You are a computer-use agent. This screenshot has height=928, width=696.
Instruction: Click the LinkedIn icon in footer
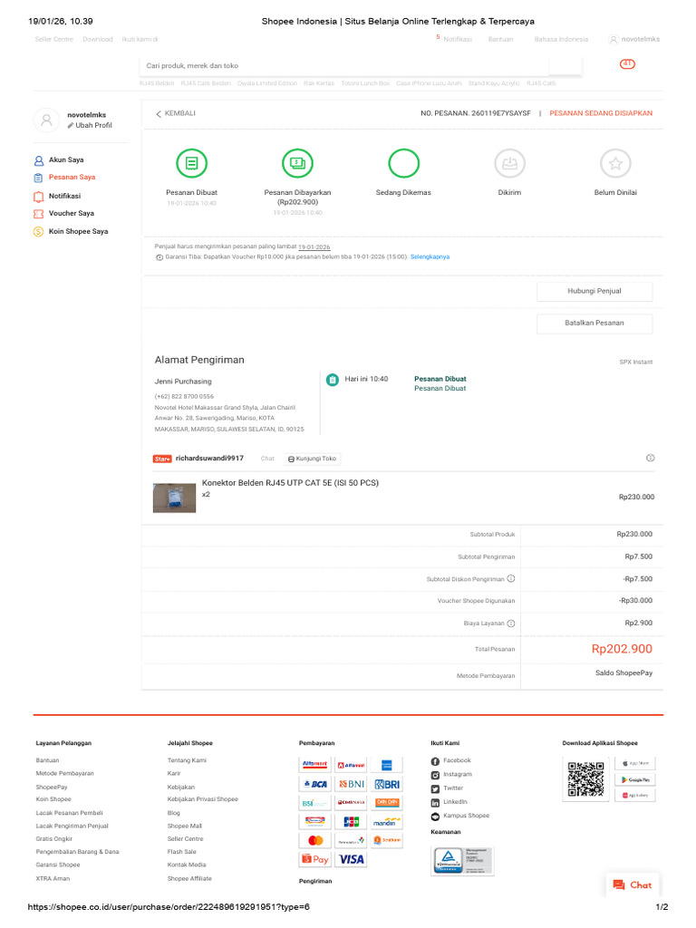click(435, 803)
